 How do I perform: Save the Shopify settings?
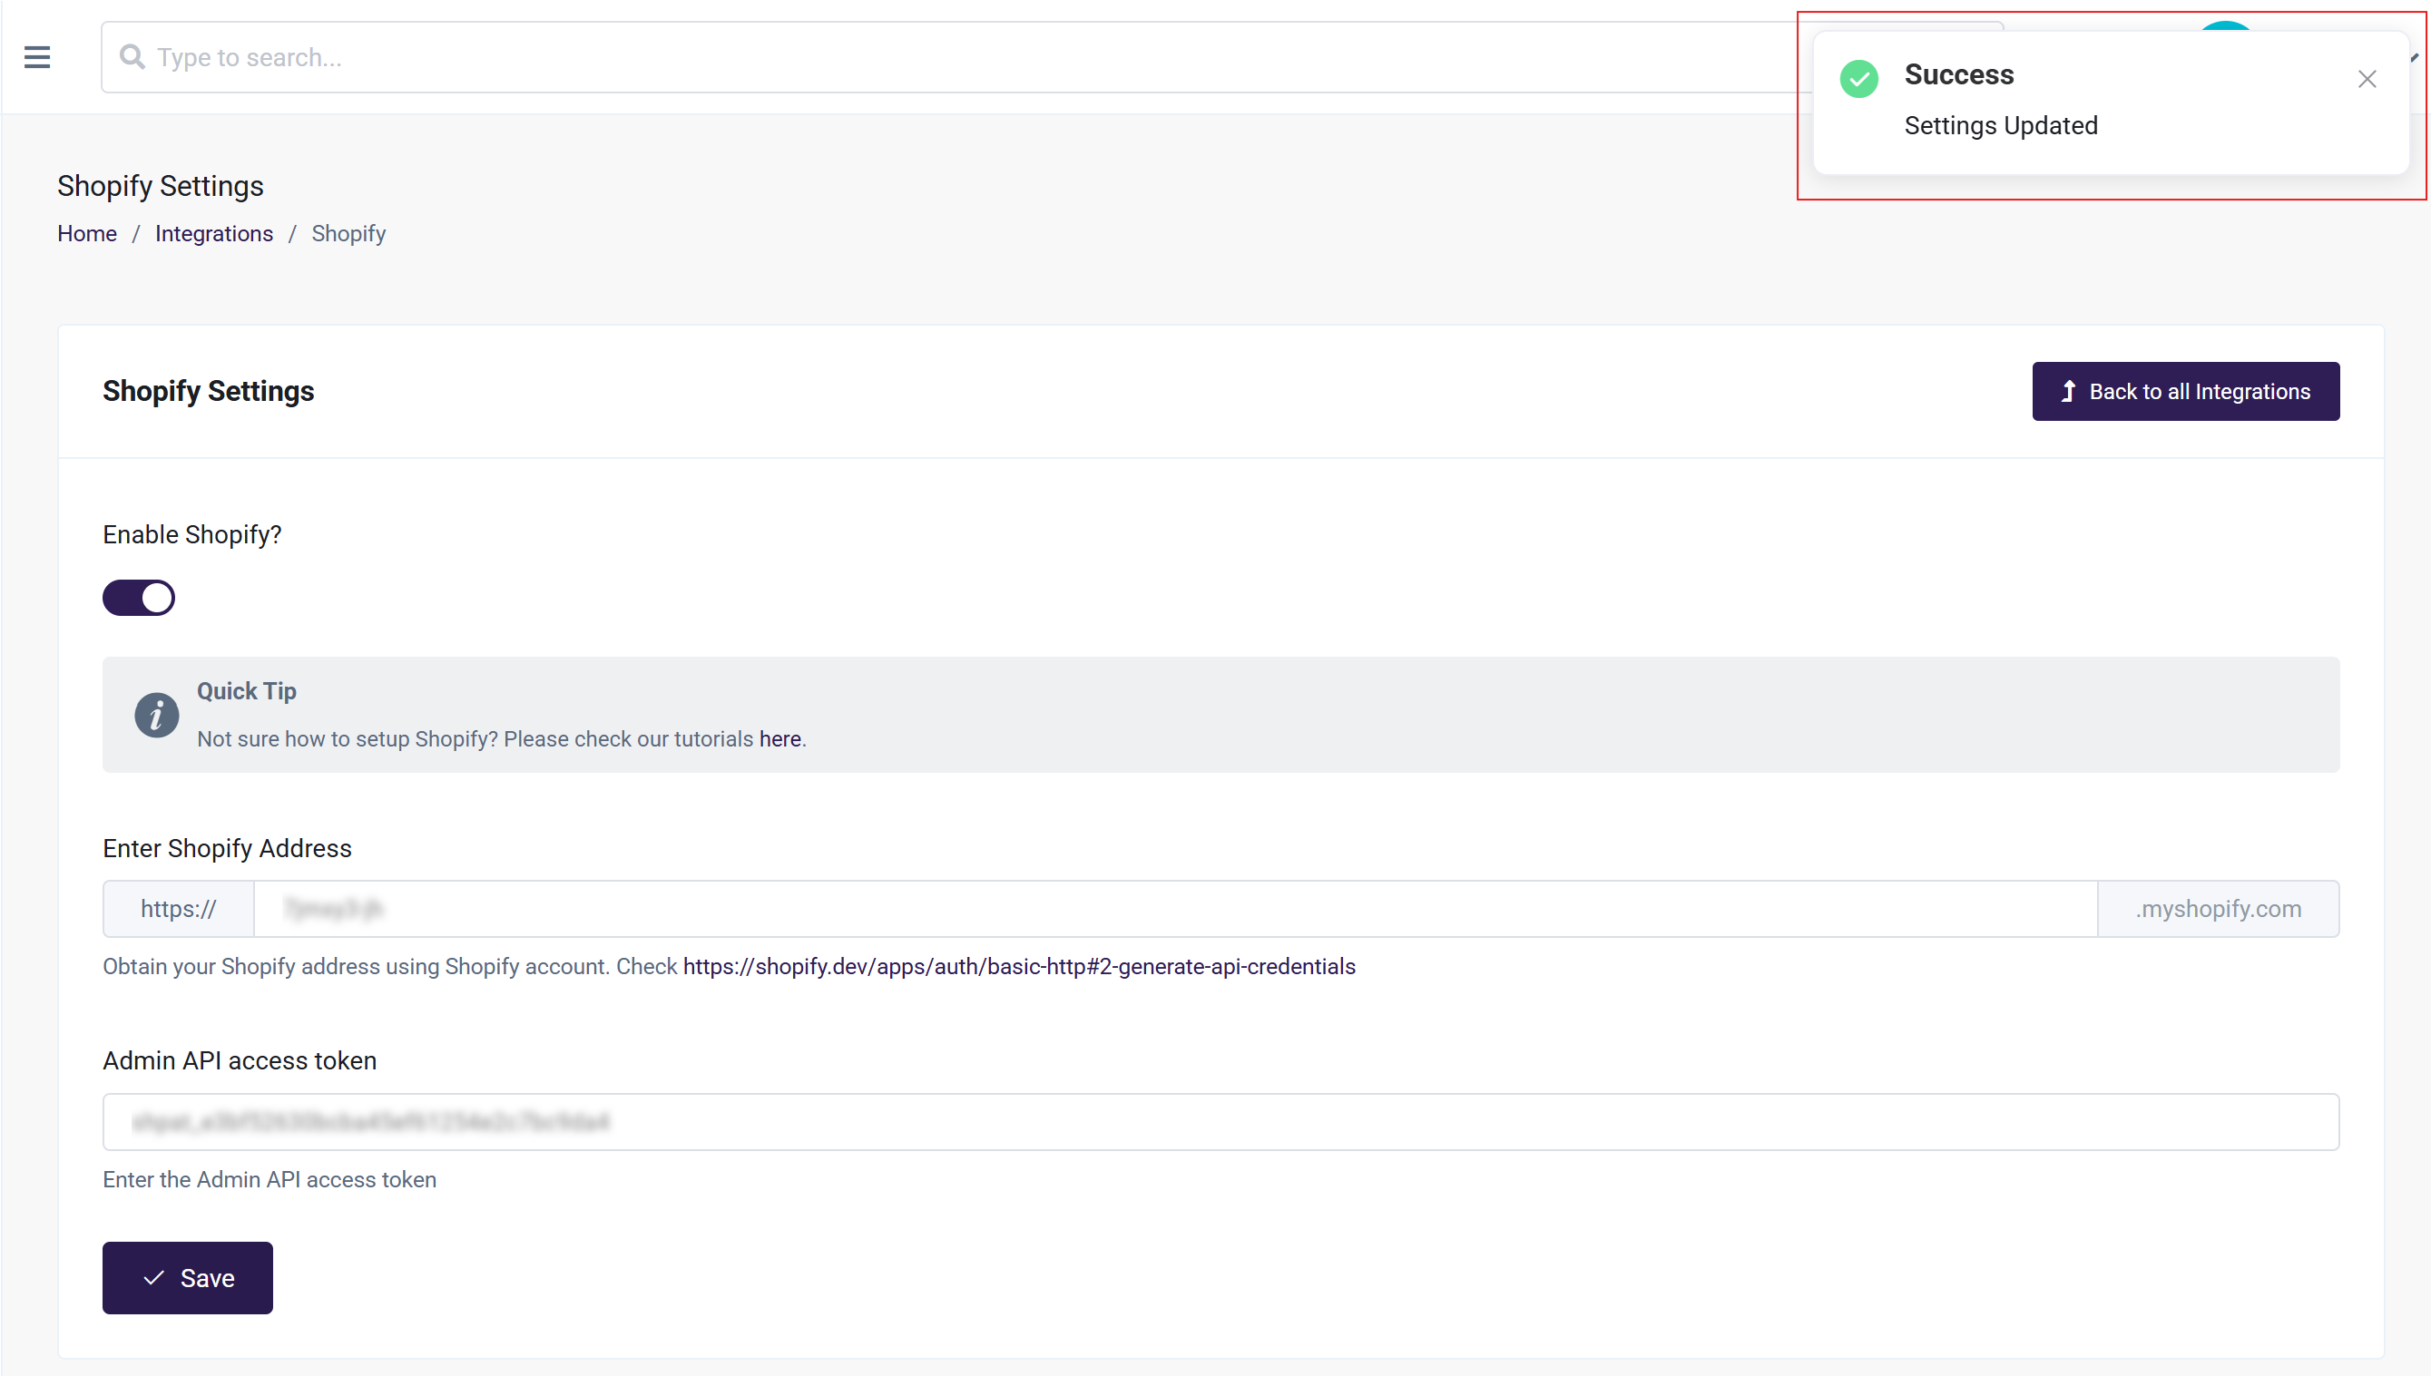click(x=187, y=1278)
